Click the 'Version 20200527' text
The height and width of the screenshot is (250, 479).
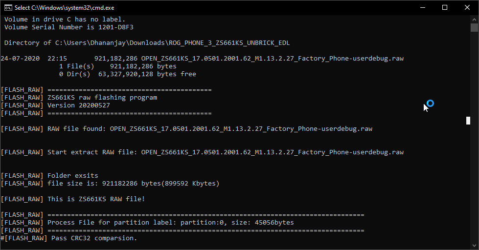point(78,105)
